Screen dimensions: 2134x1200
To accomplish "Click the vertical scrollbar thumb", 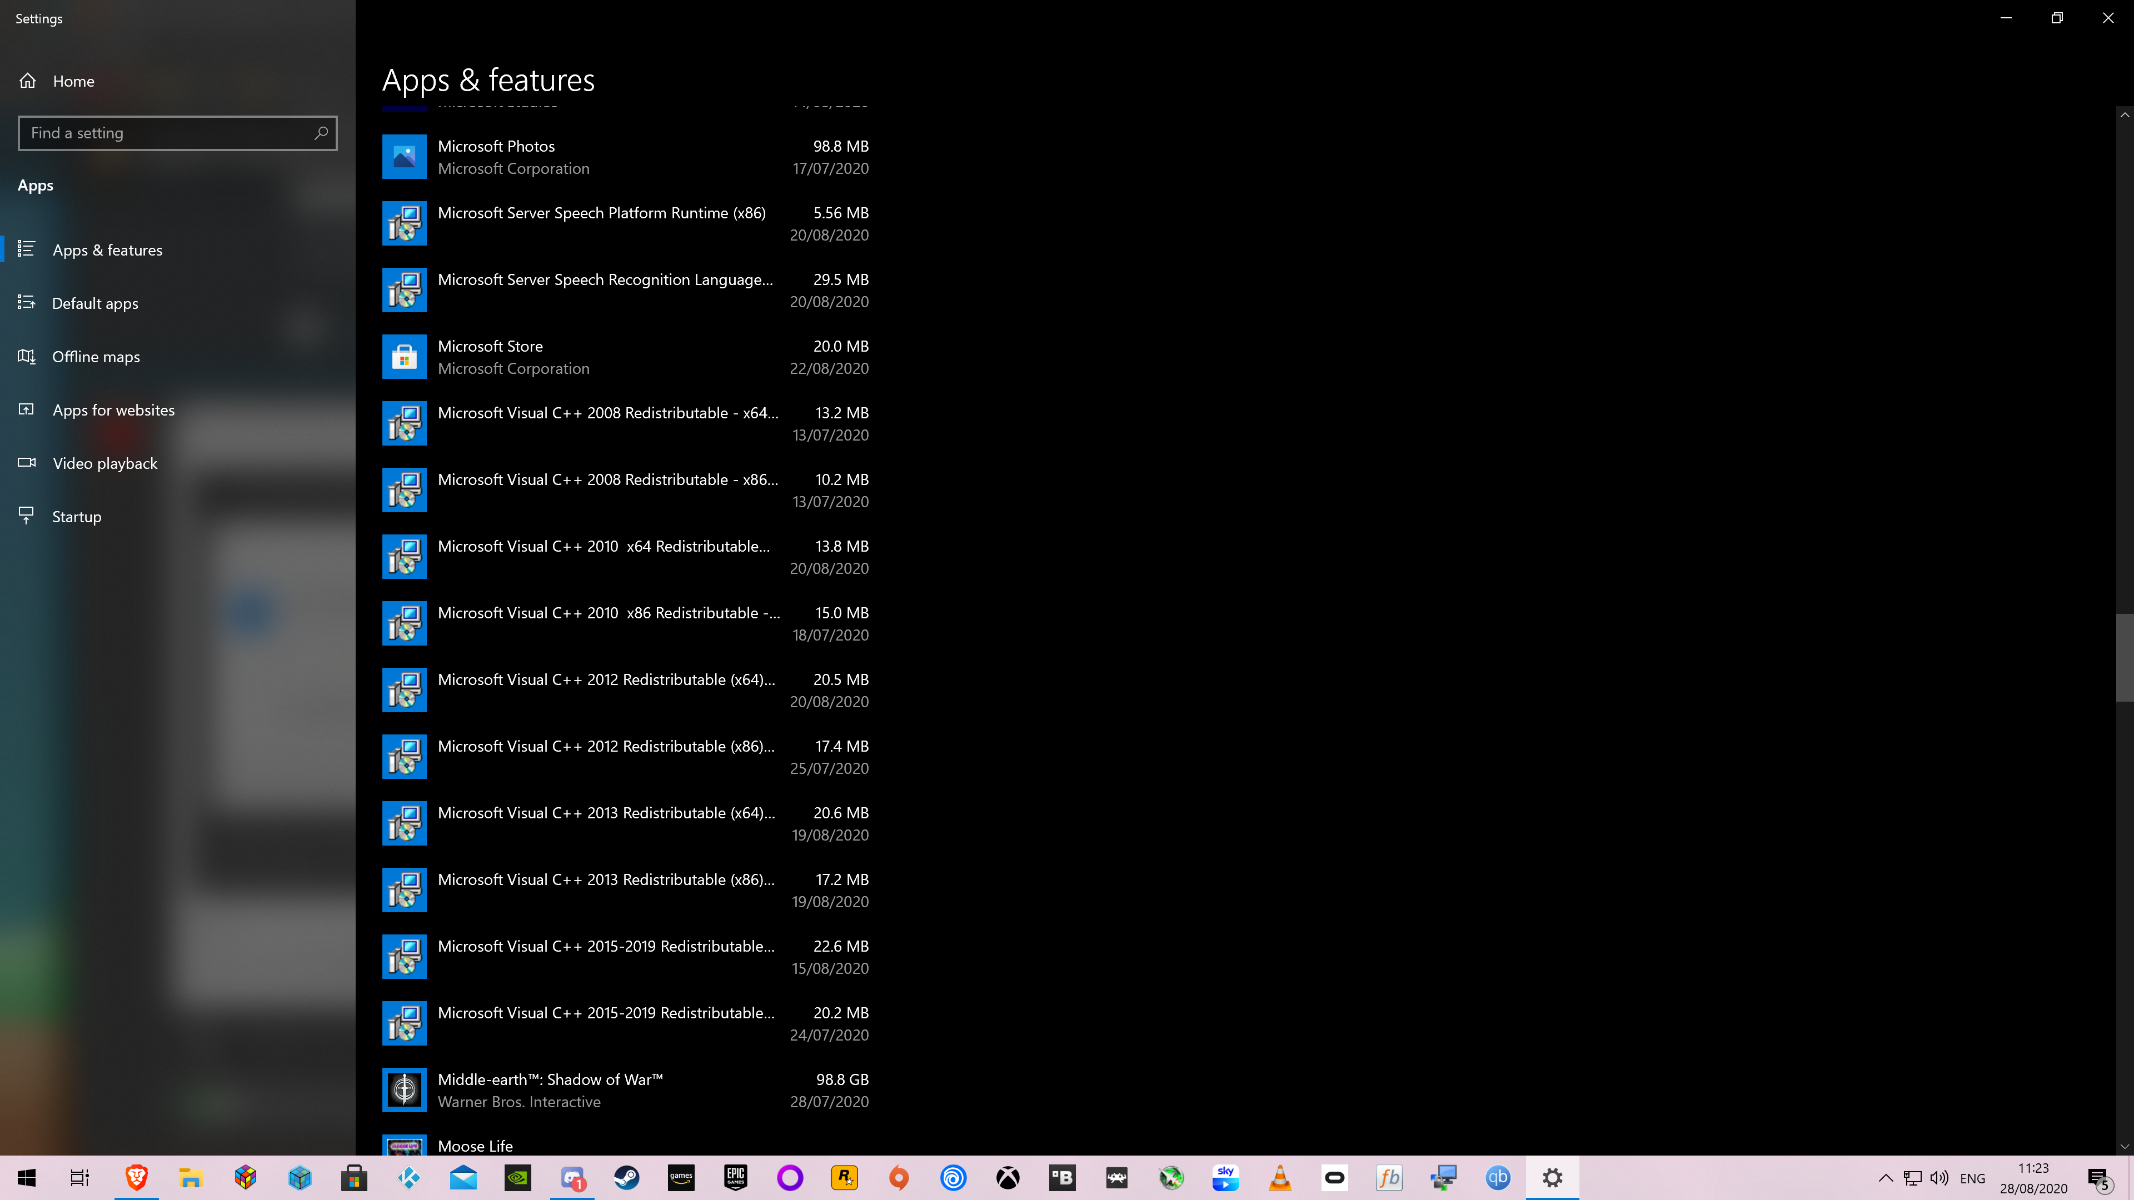I will pyautogui.click(x=2124, y=658).
